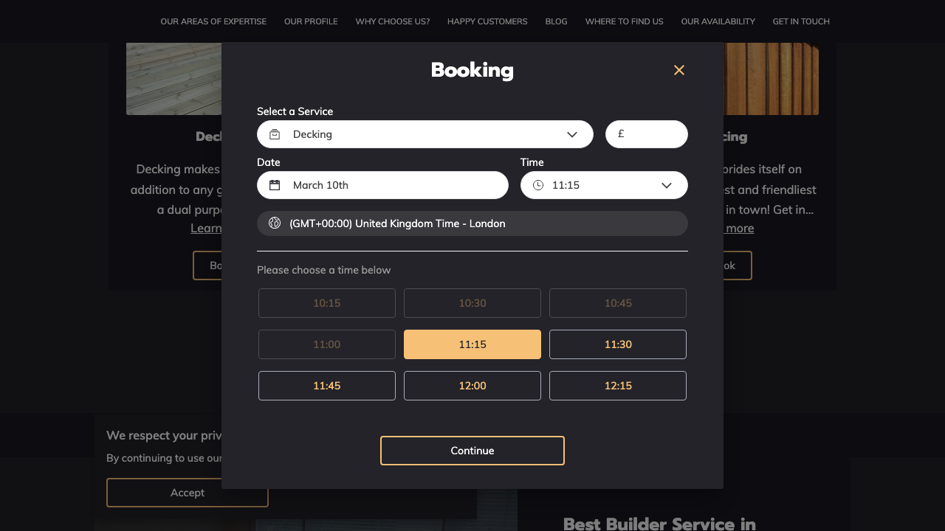Screen dimensions: 945x531
Task: Open the Our Areas of Expertise menu item
Action: coord(213,21)
